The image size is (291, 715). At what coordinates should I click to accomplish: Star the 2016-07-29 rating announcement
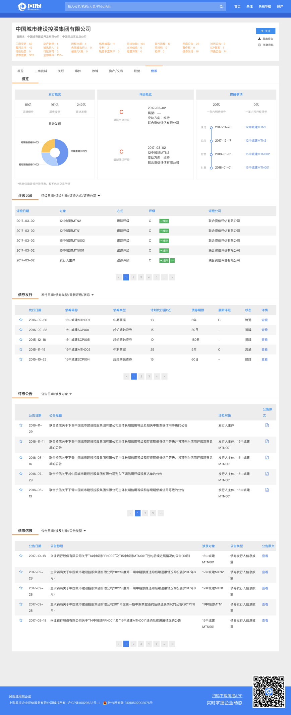[21, 473]
